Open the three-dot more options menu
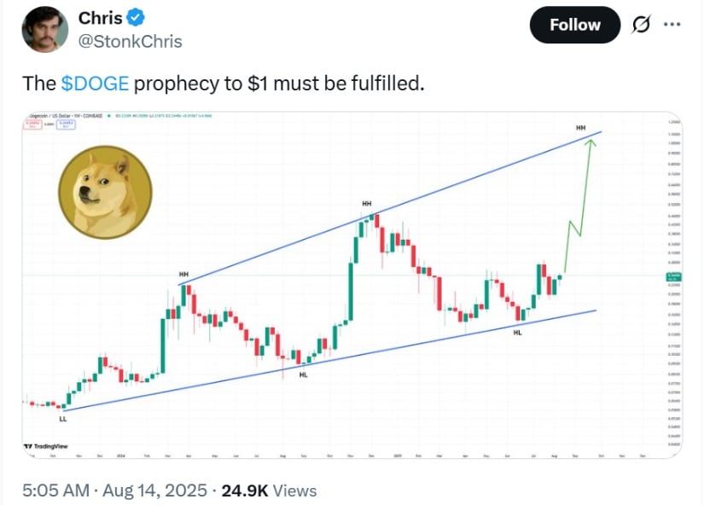Viewport: 704px width, 505px height. (x=672, y=25)
